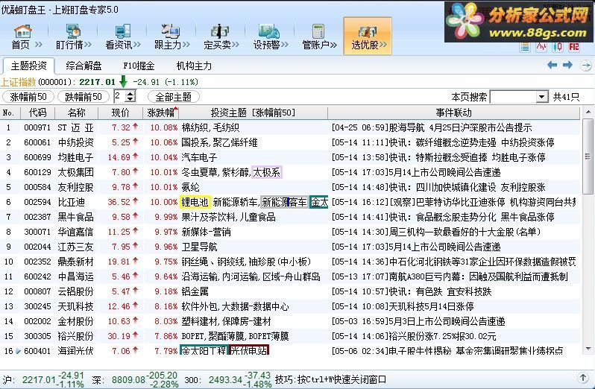Screen dimensions: 595x389
Task: Expand the chevron next to 盯行情
Action: pyautogui.click(x=88, y=45)
